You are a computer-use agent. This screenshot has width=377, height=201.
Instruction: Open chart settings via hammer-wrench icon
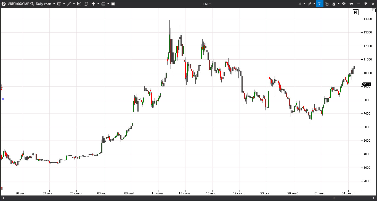[x=344, y=4]
